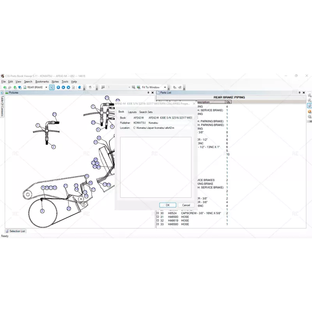The height and width of the screenshot is (312, 312).
Task: Click the Qty column header in parts list
Action: [228, 102]
